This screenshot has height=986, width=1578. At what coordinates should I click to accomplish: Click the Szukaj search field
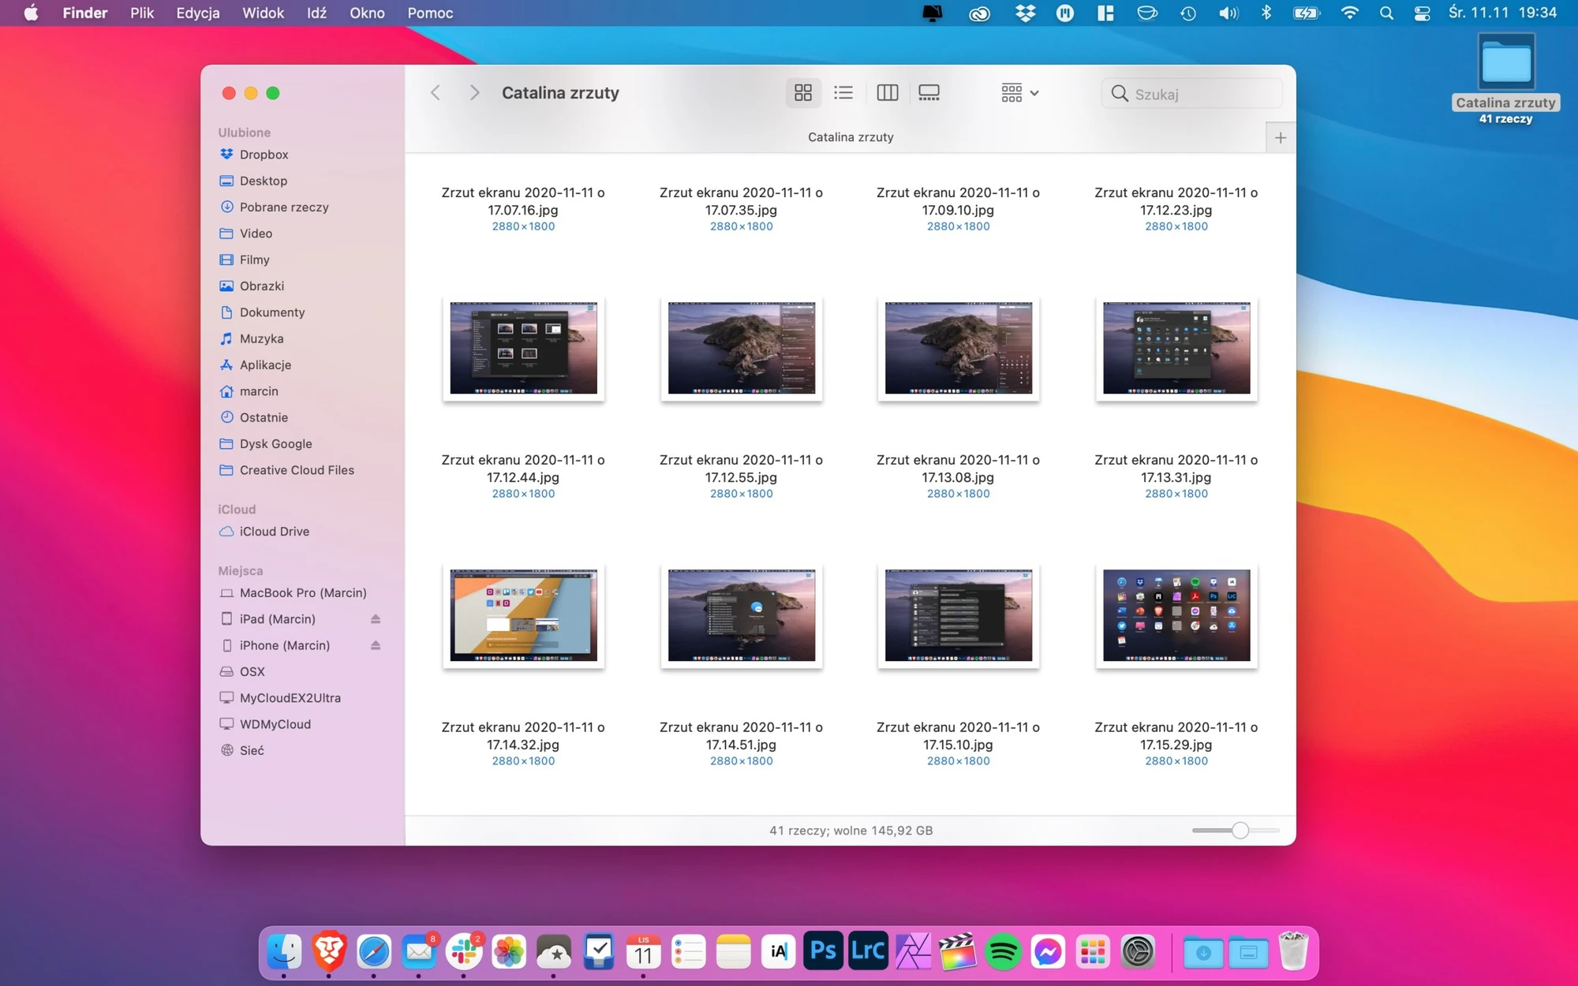1191,94
